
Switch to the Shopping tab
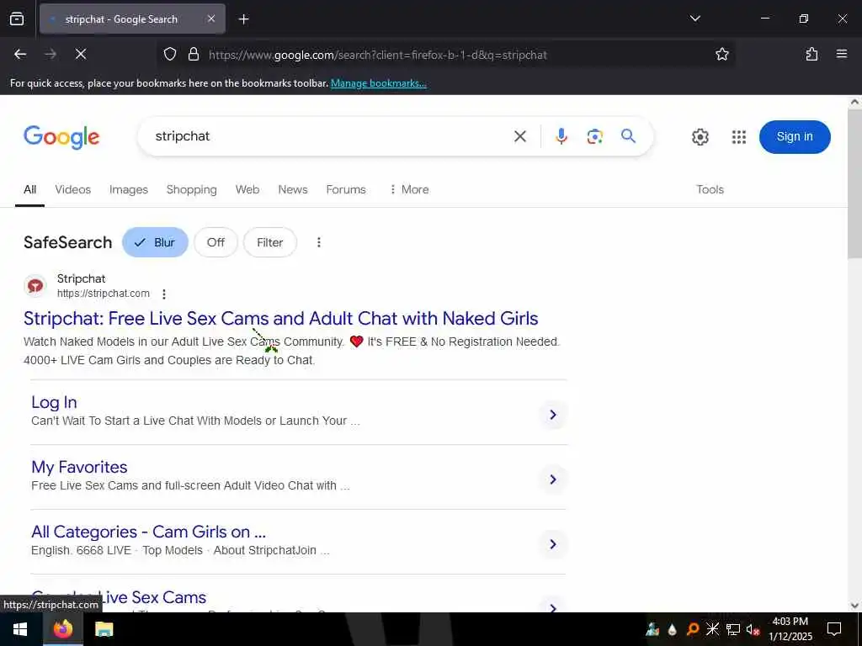[191, 189]
